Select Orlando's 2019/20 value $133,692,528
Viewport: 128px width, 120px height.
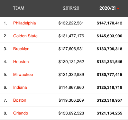point(71,113)
